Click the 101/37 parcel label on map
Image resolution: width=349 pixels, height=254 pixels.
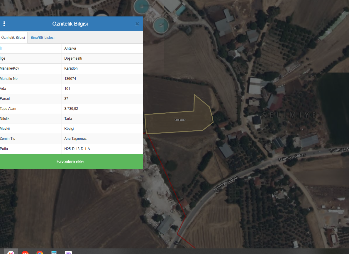click(180, 120)
